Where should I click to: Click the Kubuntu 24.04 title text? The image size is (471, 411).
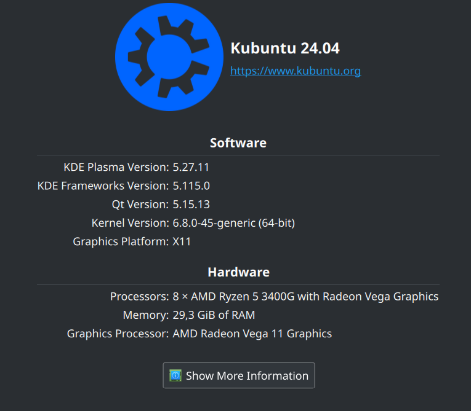285,48
